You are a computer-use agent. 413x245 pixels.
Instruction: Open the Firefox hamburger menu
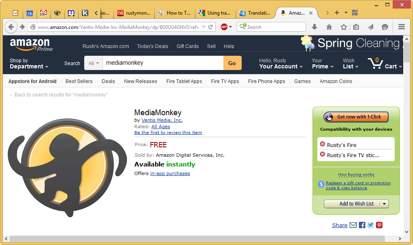[402, 27]
